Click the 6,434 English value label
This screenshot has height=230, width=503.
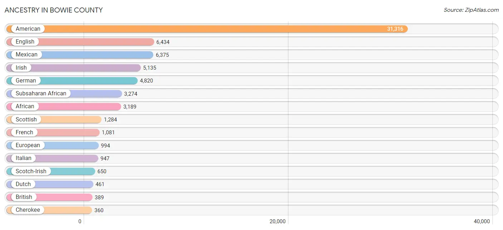(x=163, y=42)
